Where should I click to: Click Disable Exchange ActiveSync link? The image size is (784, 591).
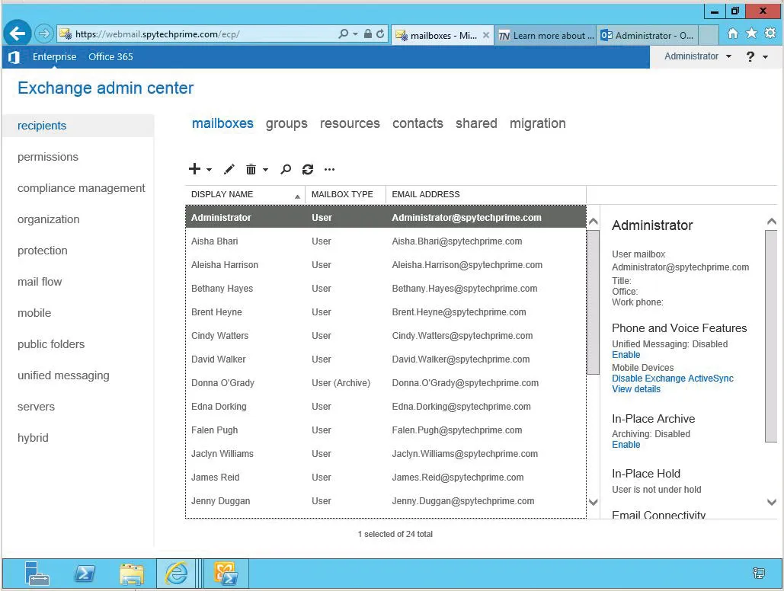[x=673, y=379]
